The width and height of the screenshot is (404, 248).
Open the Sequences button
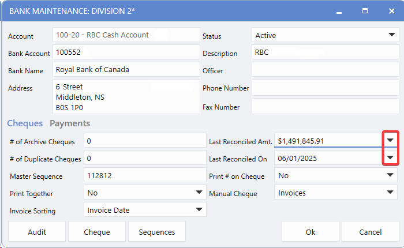157,232
